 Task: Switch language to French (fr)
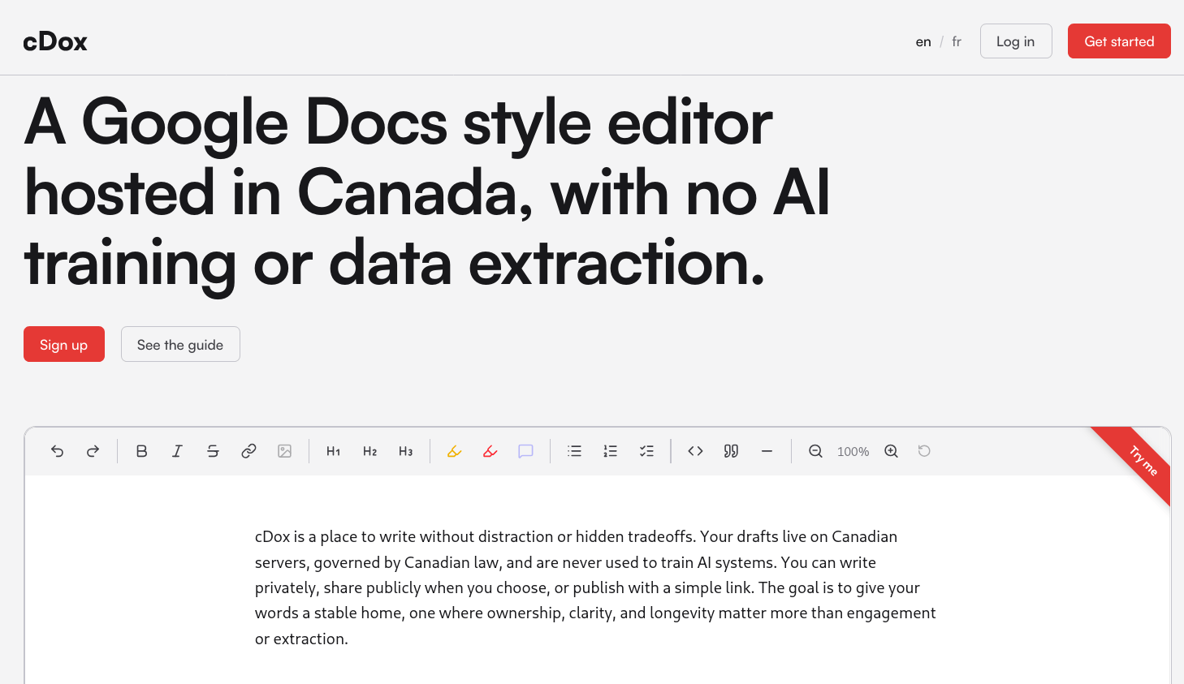957,41
